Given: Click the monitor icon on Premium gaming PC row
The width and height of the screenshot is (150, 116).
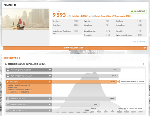Looking at the screenshot, I should [x=8, y=70].
